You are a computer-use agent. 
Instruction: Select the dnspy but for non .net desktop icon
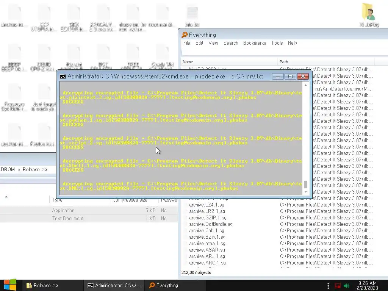coord(133,18)
